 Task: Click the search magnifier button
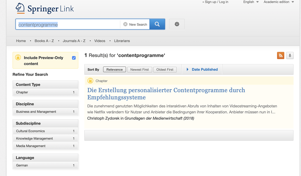(x=157, y=24)
